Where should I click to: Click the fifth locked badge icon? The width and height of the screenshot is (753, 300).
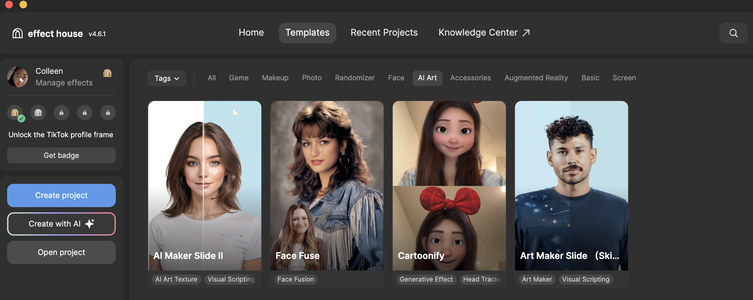point(108,113)
